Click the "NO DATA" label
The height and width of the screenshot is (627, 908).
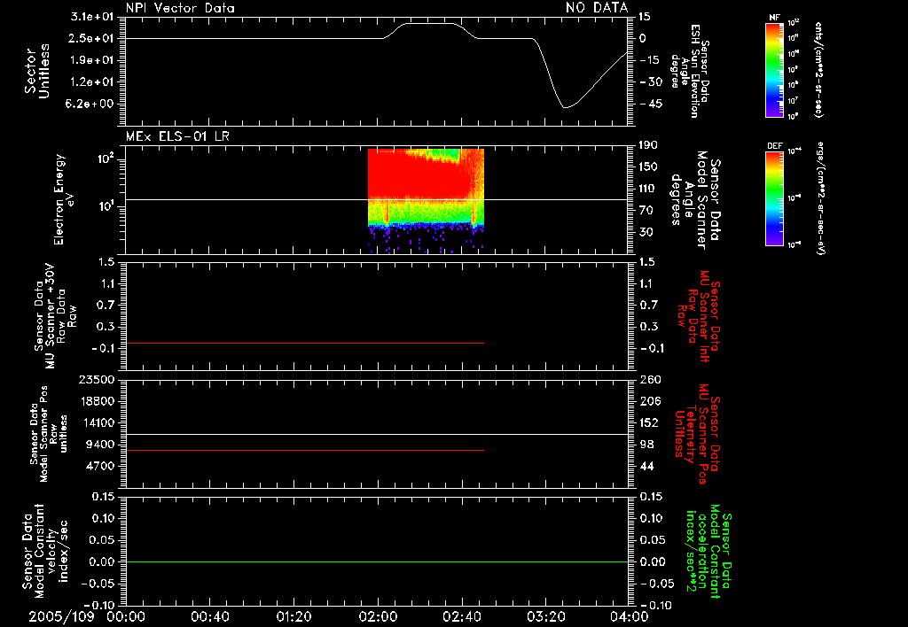pyautogui.click(x=597, y=7)
